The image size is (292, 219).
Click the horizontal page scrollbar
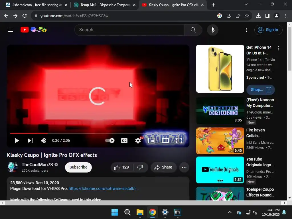(x=143, y=203)
